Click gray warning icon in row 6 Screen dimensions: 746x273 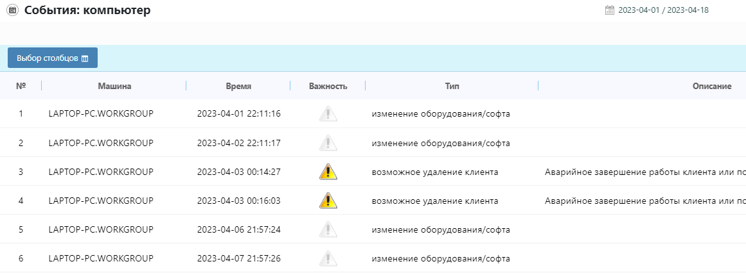pyautogui.click(x=328, y=258)
